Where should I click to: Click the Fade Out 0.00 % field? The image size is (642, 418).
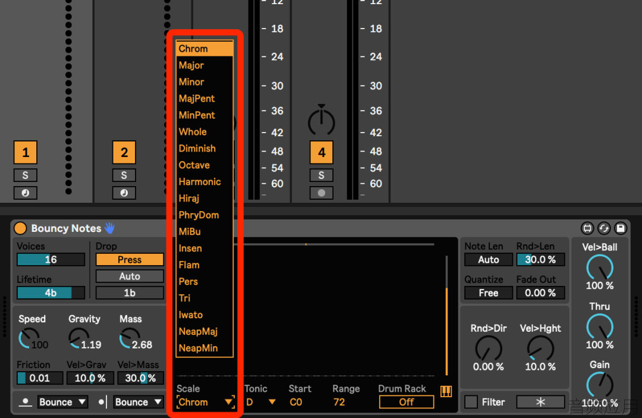pyautogui.click(x=540, y=293)
